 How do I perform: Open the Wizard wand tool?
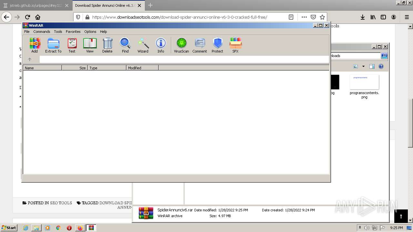[143, 45]
